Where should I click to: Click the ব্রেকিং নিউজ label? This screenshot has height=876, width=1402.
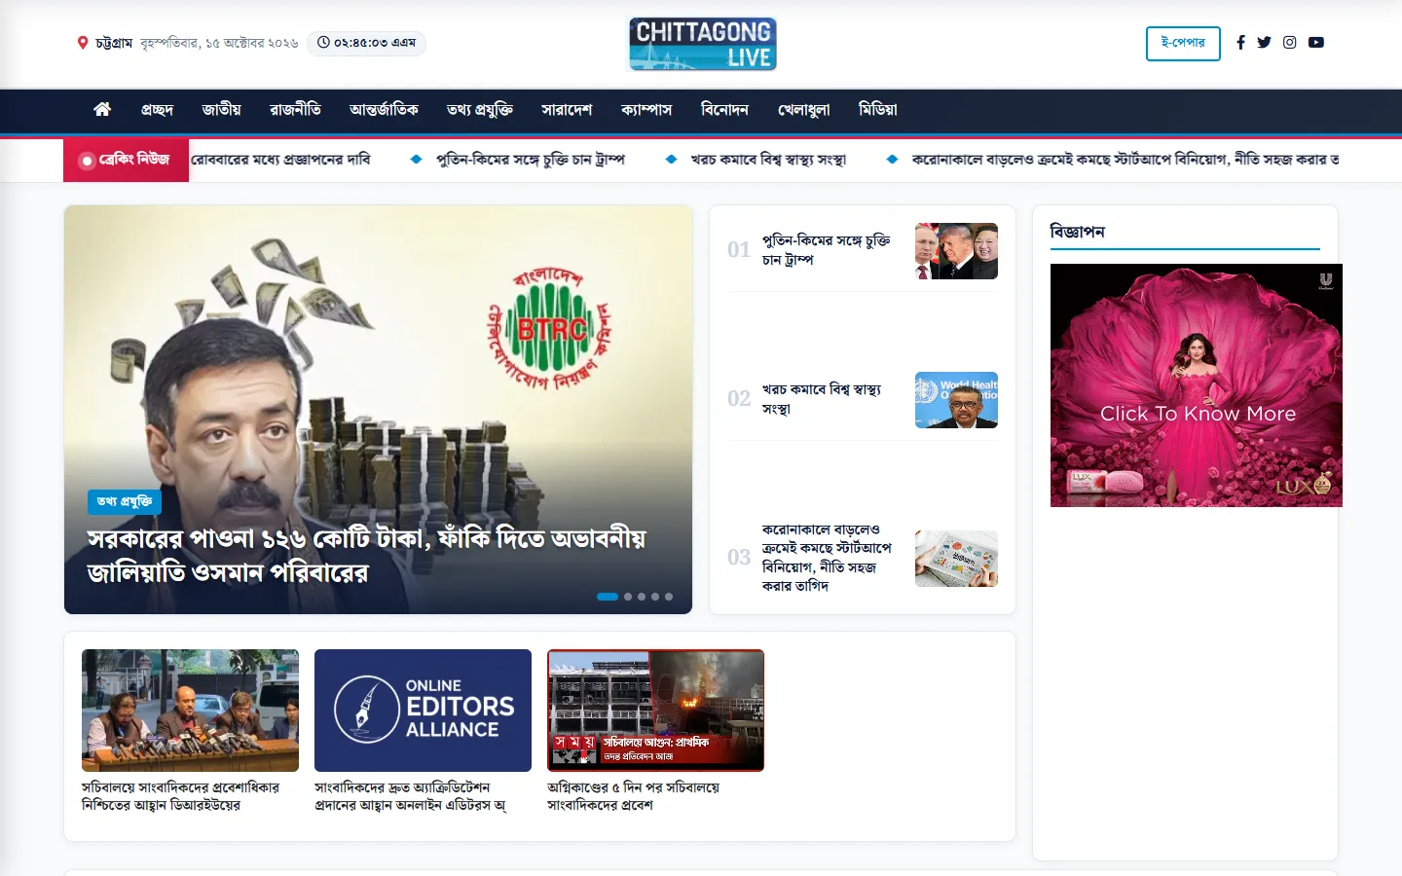pos(127,160)
